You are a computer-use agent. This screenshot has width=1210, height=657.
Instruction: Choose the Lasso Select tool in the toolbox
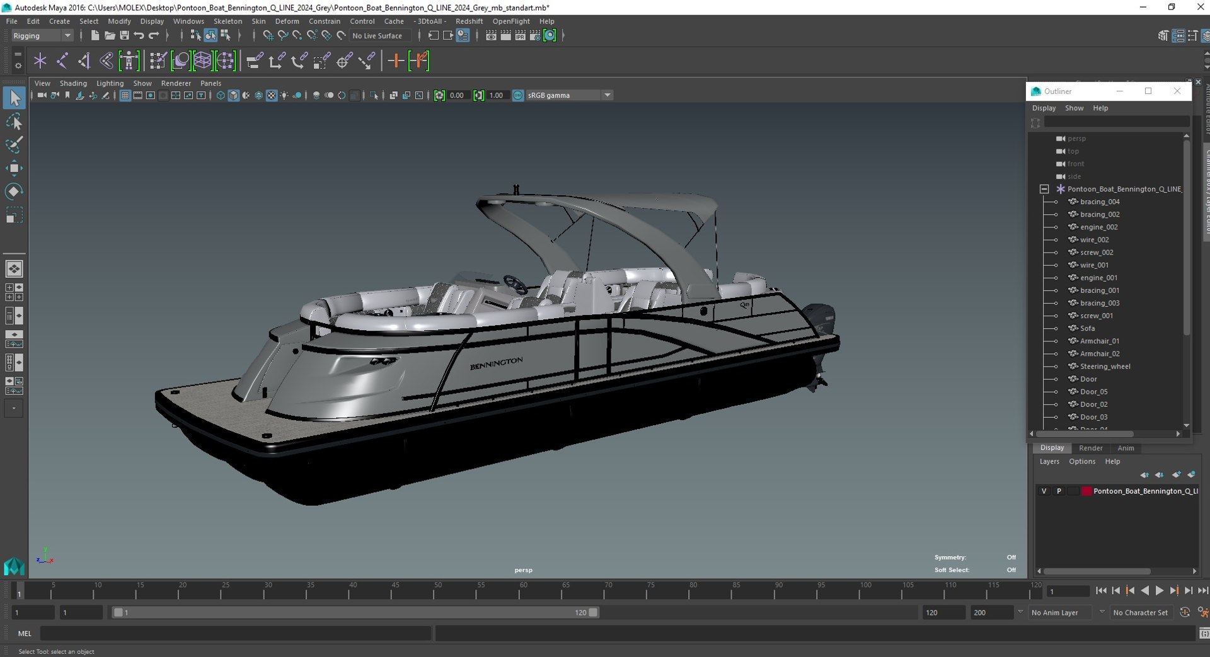tap(14, 122)
